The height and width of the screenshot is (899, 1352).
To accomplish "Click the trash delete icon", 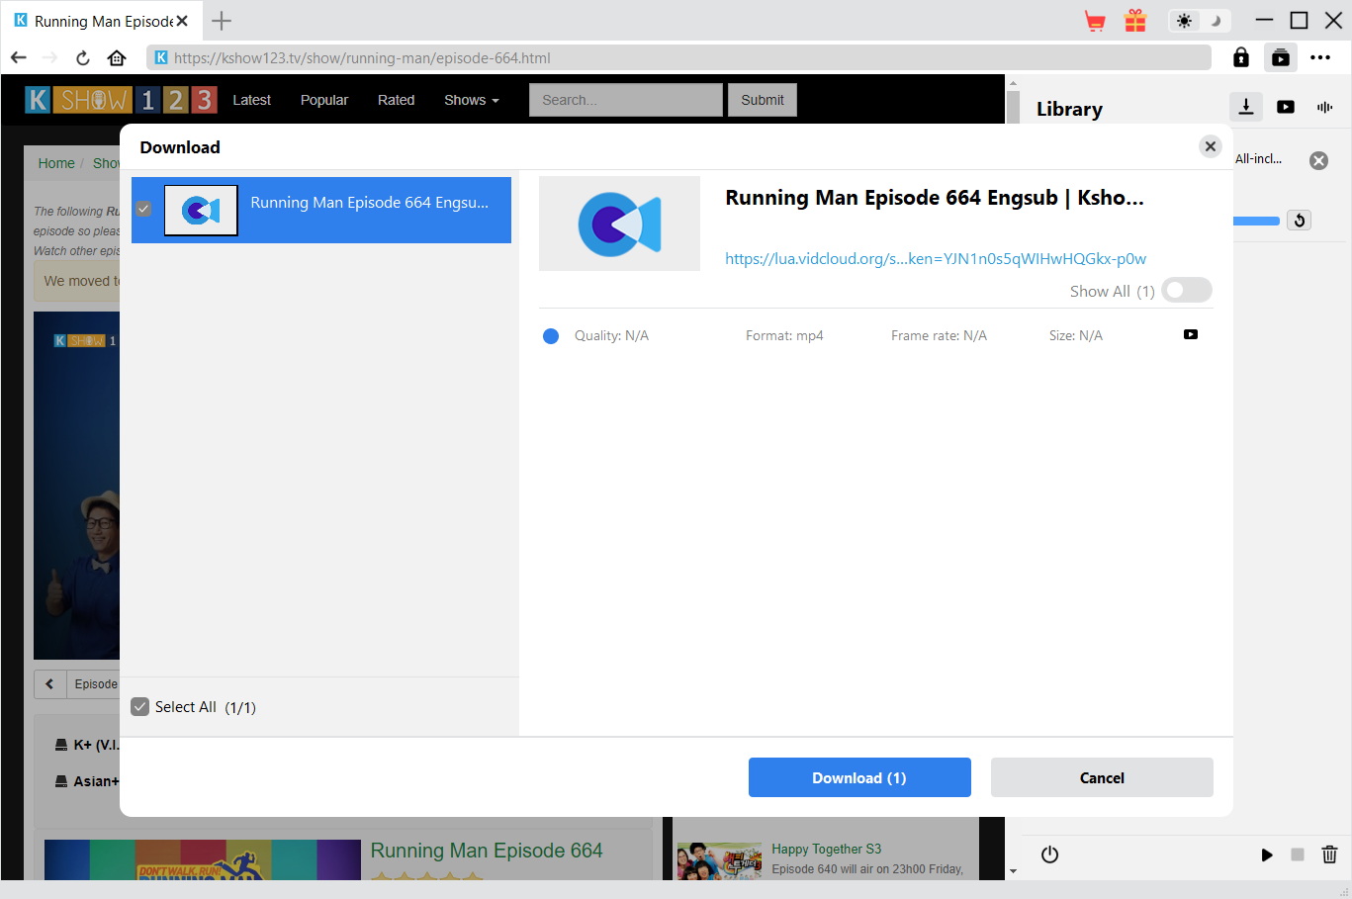I will (1329, 854).
